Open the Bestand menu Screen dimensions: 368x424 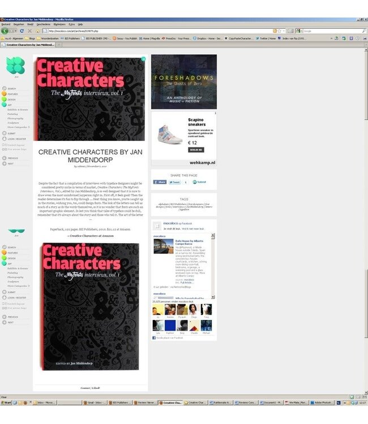coord(6,24)
